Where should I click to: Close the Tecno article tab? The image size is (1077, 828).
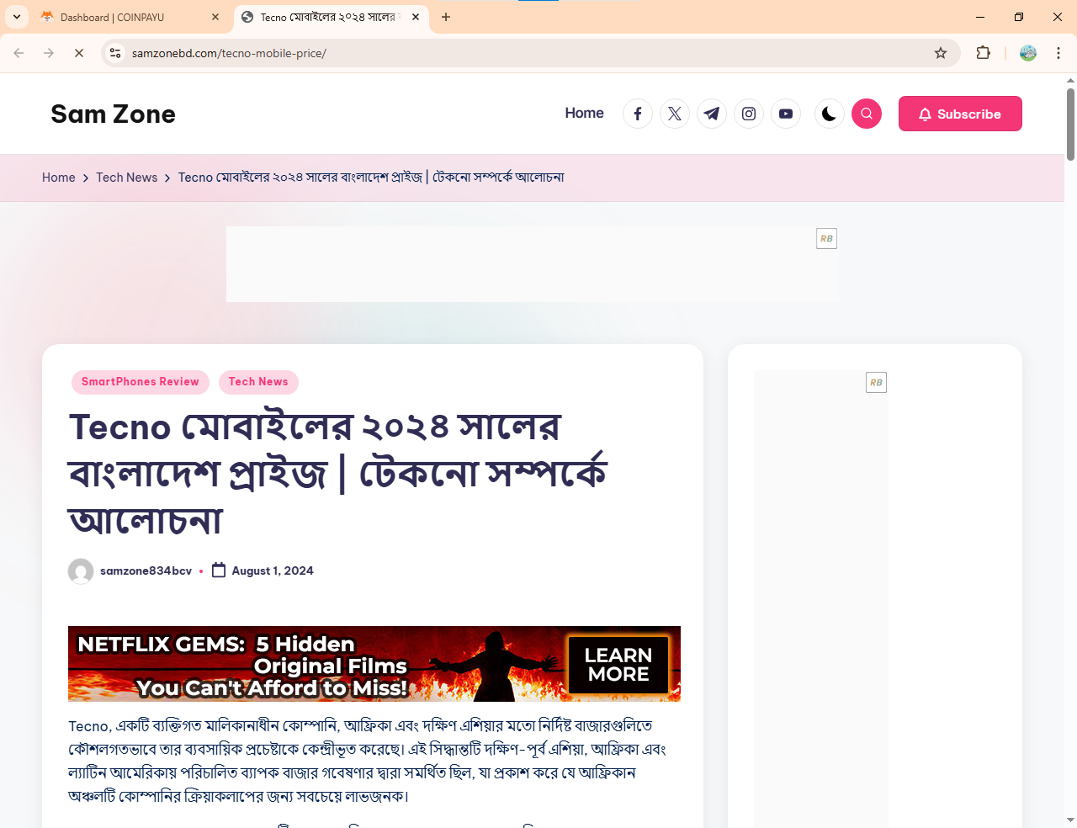[x=416, y=17]
